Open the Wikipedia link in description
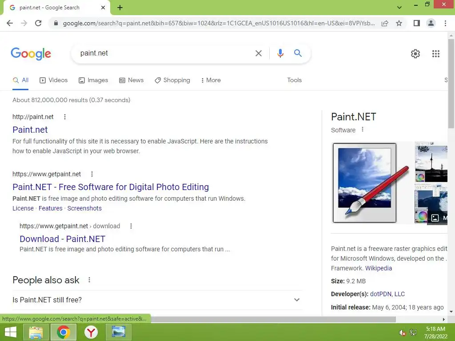Screen dimensions: 455x341 [x=379, y=268]
